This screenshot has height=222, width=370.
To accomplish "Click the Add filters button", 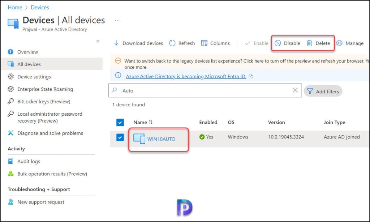I will tap(323, 91).
